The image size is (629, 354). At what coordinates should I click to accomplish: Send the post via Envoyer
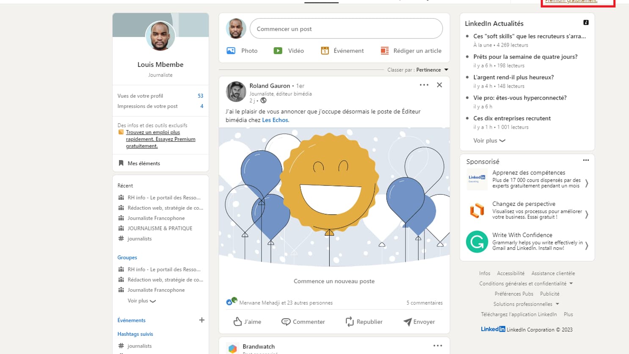[x=419, y=321]
